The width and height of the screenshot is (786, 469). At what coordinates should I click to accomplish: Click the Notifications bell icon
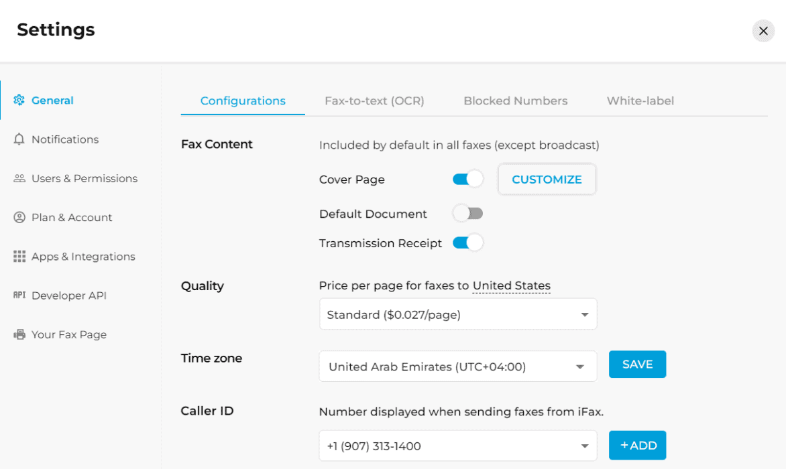coord(19,139)
